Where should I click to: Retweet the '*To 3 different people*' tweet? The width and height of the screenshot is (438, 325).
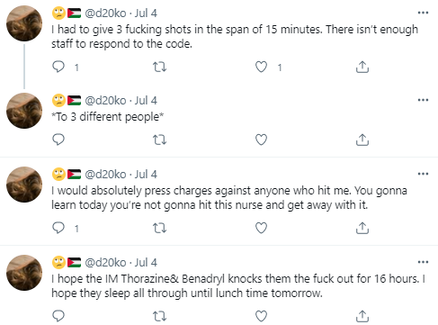click(159, 140)
